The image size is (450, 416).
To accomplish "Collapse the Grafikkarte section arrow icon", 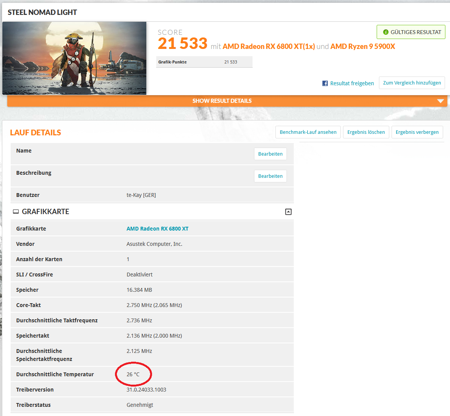I will click(x=288, y=212).
